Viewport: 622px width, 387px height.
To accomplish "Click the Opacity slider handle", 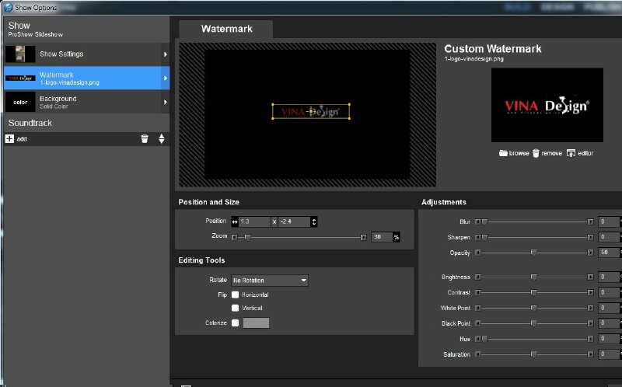I will [x=534, y=253].
